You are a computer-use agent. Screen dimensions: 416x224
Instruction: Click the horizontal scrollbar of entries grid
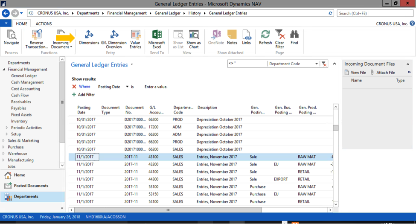(168, 209)
